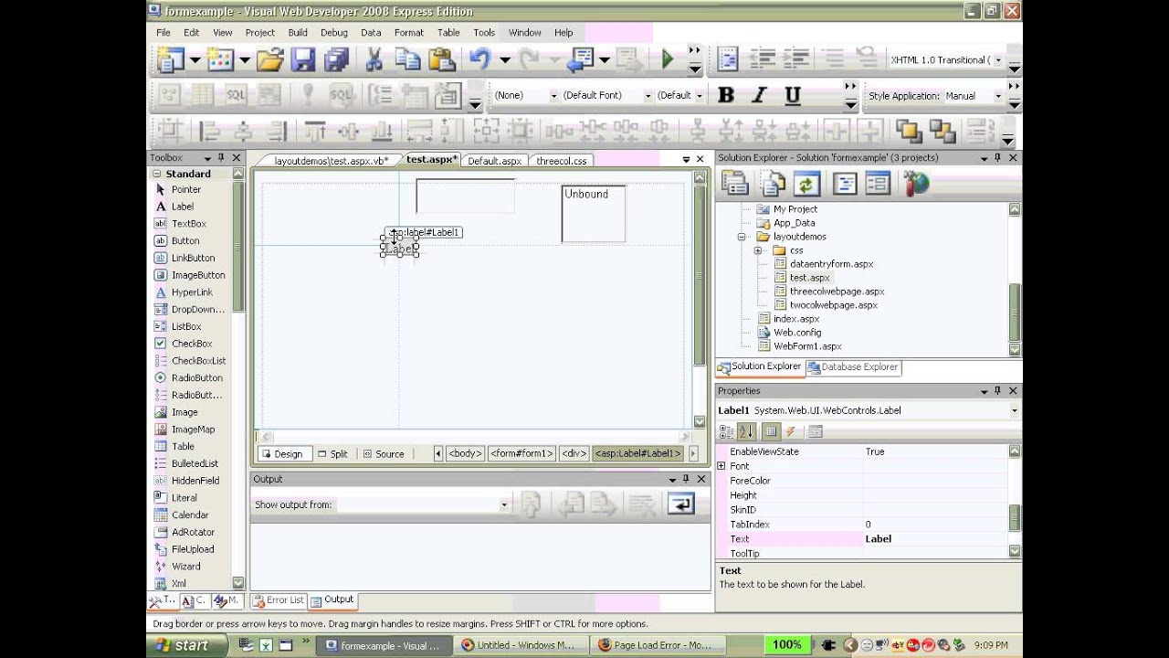
Task: Open the Style Application Manual dropdown
Action: (x=997, y=96)
